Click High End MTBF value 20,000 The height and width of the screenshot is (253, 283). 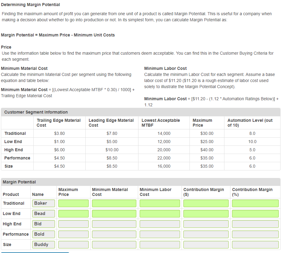pyautogui.click(x=164, y=150)
